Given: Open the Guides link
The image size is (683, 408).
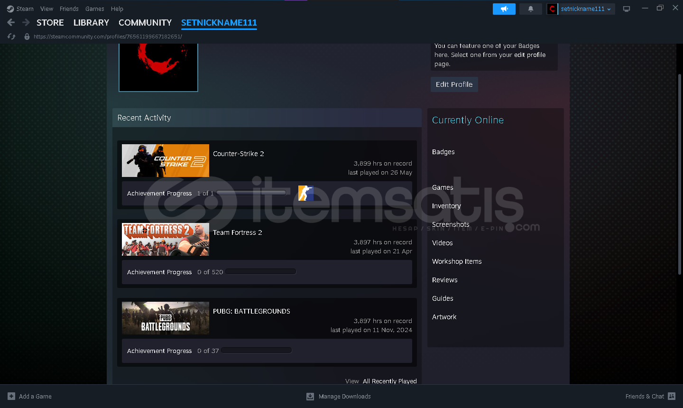Looking at the screenshot, I should pos(443,298).
